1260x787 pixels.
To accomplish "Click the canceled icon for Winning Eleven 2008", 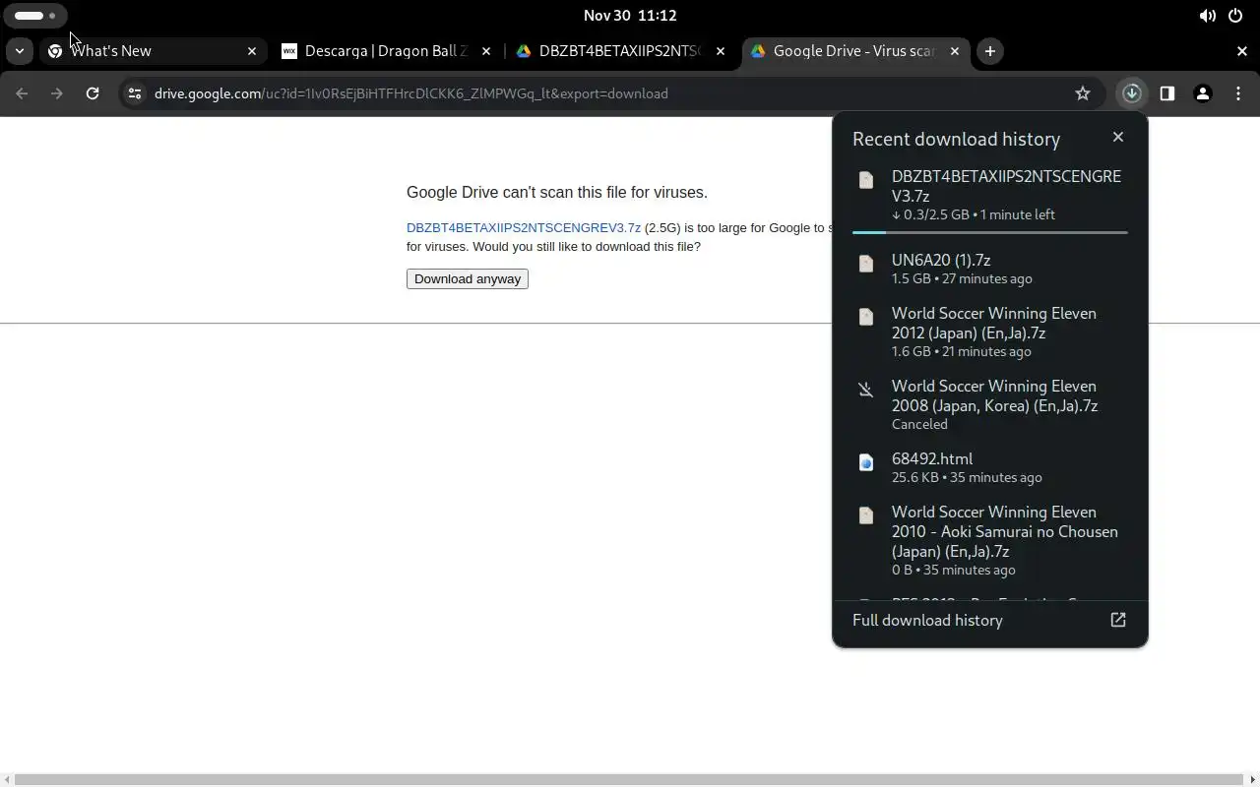I will click(866, 390).
